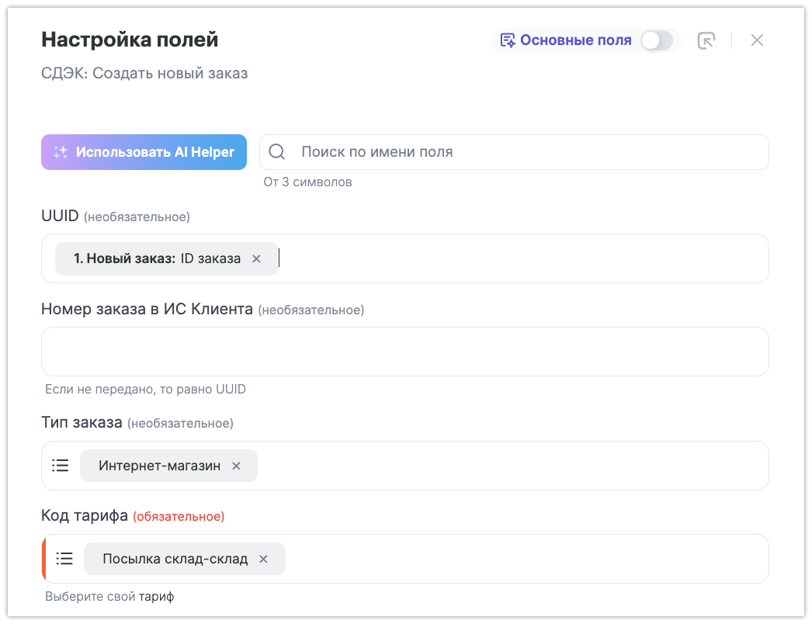Image resolution: width=812 pixels, height=624 pixels.
Task: Open the Тип заказа list icon
Action: click(x=61, y=466)
